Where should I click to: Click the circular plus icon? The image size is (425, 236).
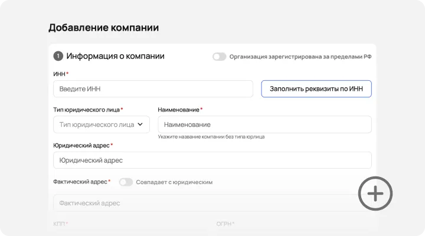[x=375, y=193]
